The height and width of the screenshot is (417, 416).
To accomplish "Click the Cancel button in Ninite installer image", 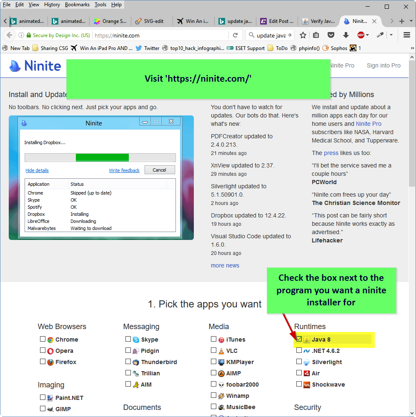I will coord(160,170).
